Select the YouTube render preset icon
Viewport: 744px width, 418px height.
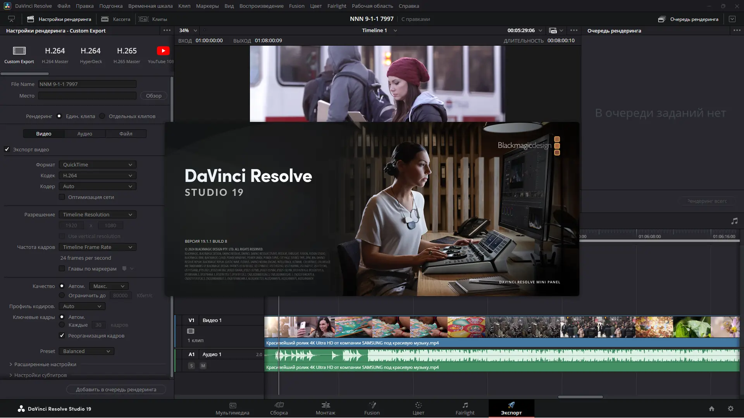(163, 51)
